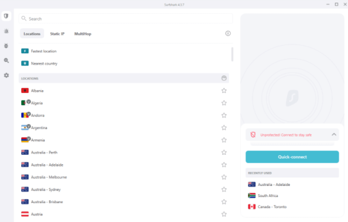Screen dimensions: 348x222
Task: Select Fastest location option
Action: (x=124, y=51)
